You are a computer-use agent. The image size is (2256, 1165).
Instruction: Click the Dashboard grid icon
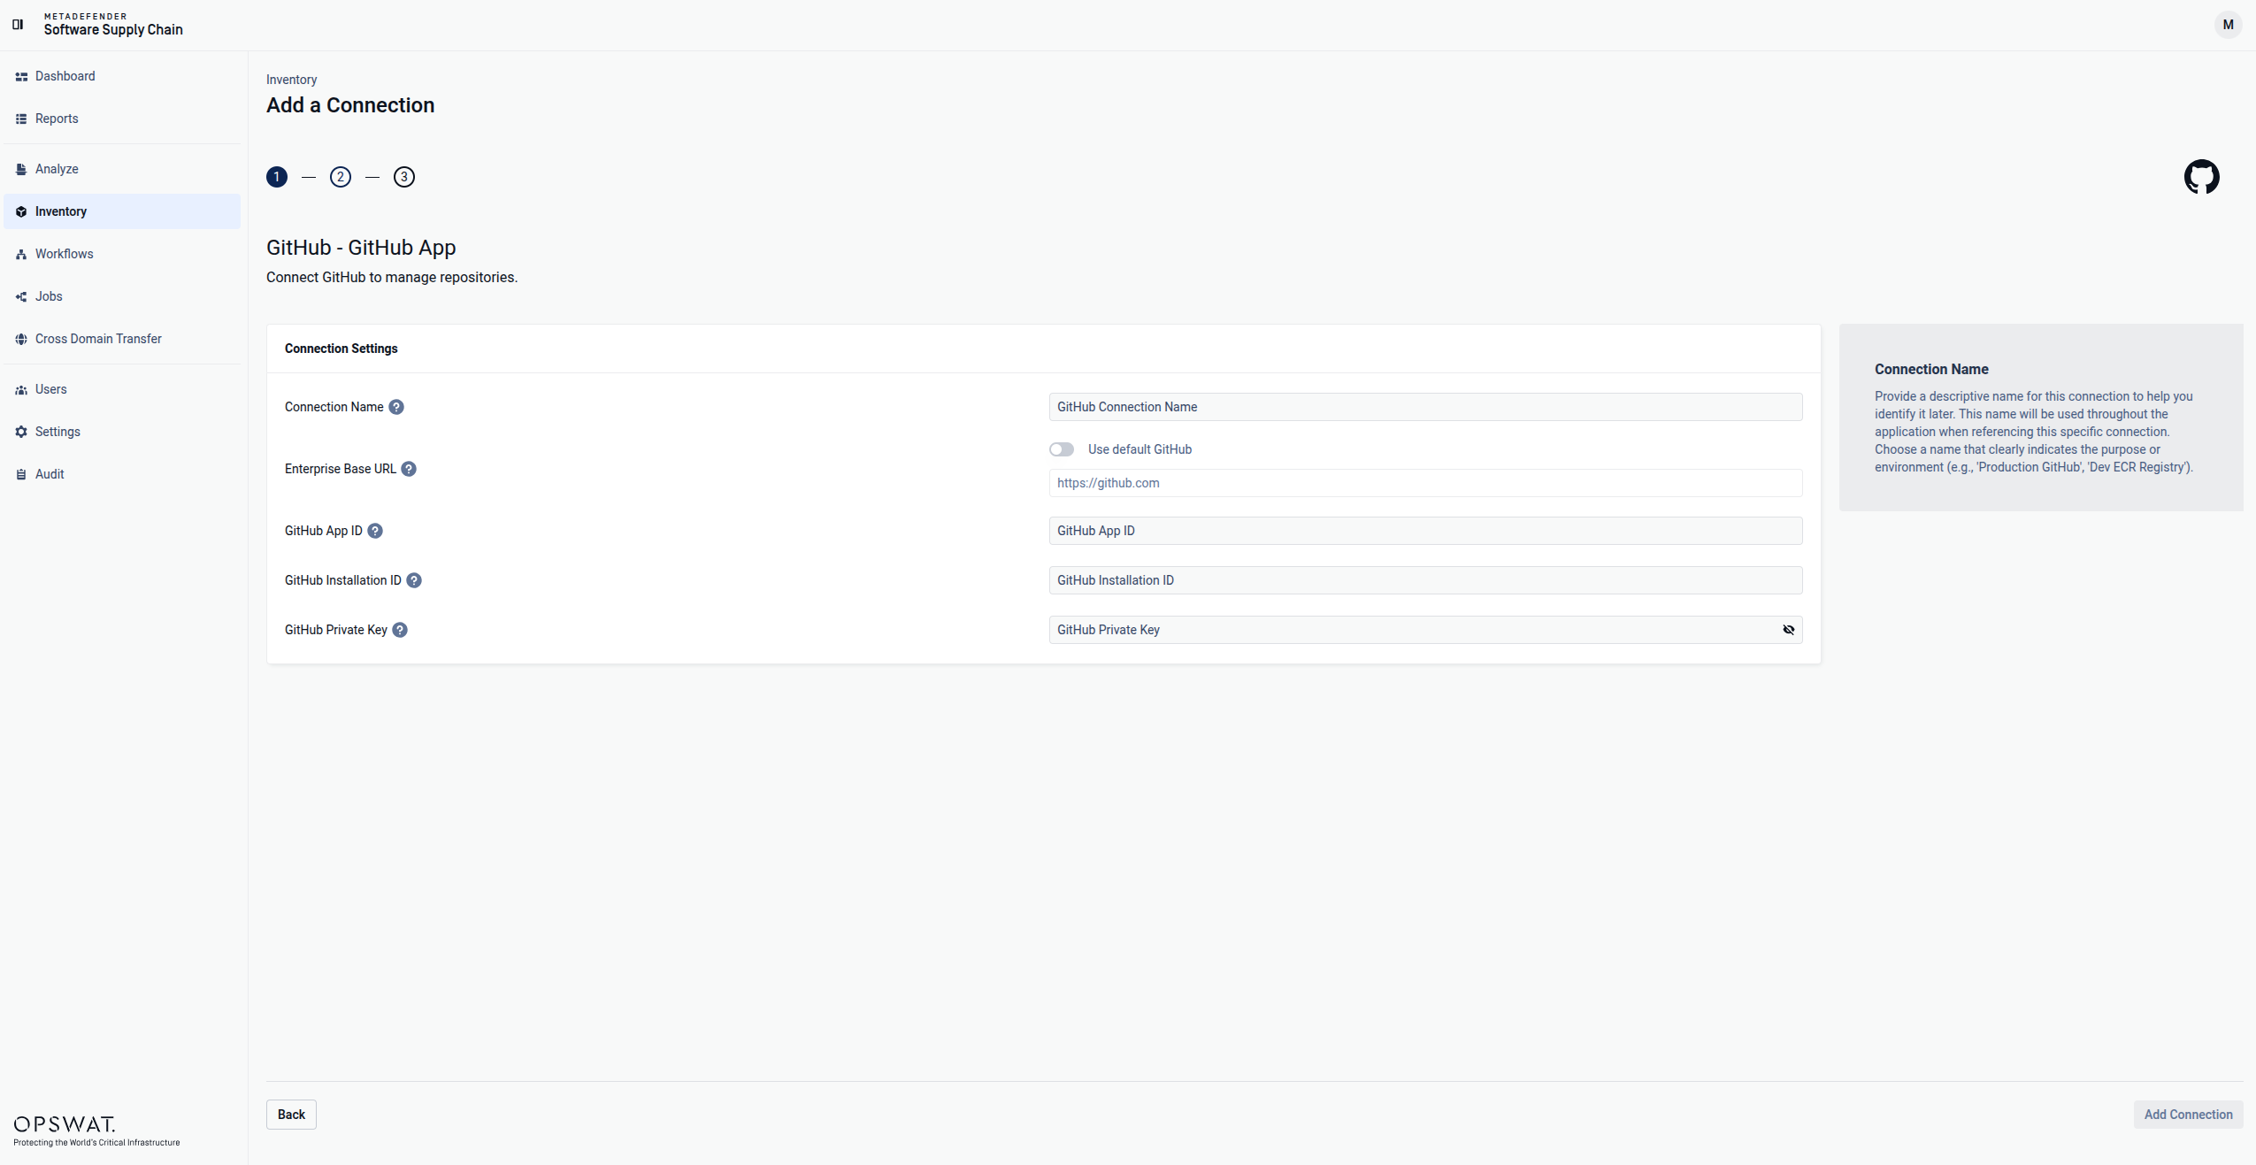tap(21, 77)
